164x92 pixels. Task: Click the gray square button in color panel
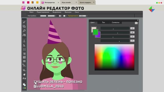136,23
